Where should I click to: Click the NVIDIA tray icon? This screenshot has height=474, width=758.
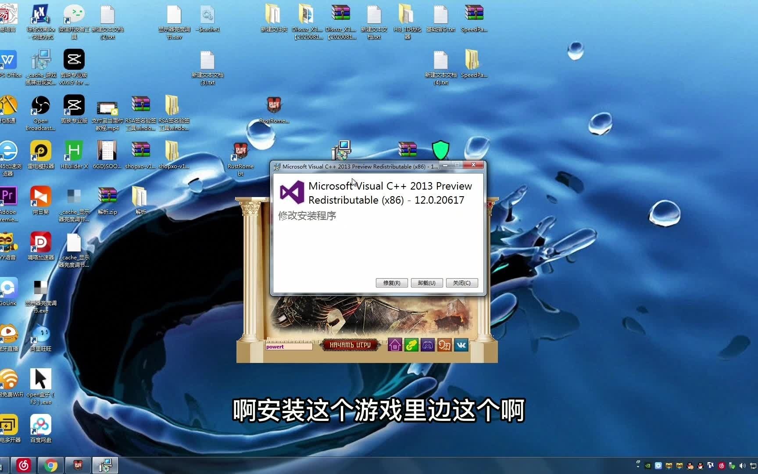click(648, 466)
